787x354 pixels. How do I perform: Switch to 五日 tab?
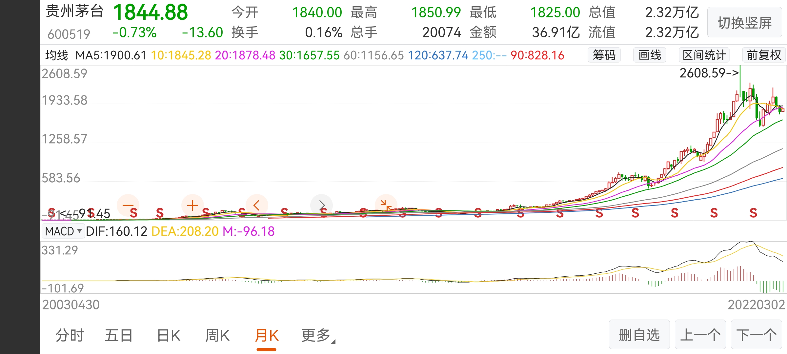click(119, 335)
